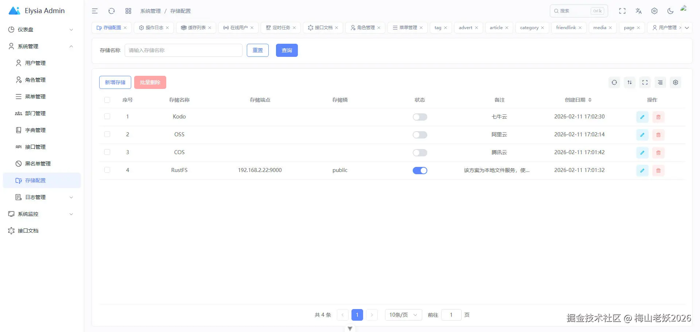Click the 新增存储 button
The image size is (700, 332).
click(x=115, y=82)
